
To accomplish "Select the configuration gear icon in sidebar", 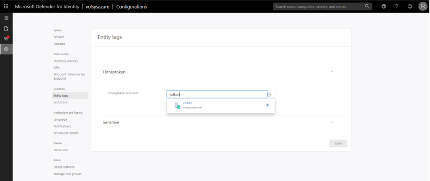I will point(6,49).
